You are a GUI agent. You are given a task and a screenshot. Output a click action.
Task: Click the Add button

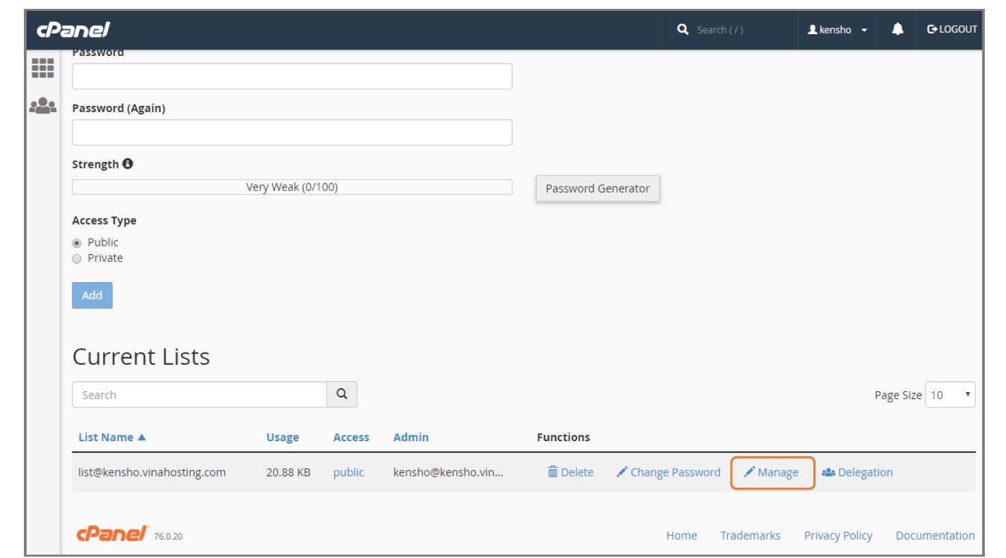[92, 295]
